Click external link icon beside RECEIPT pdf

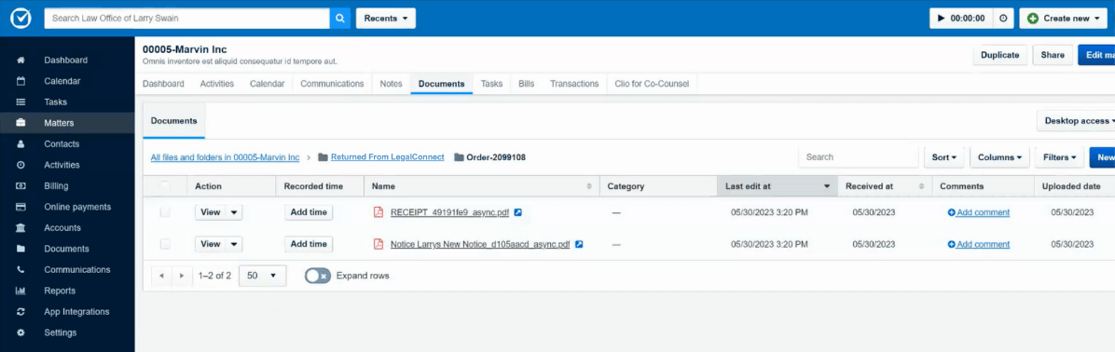(518, 212)
